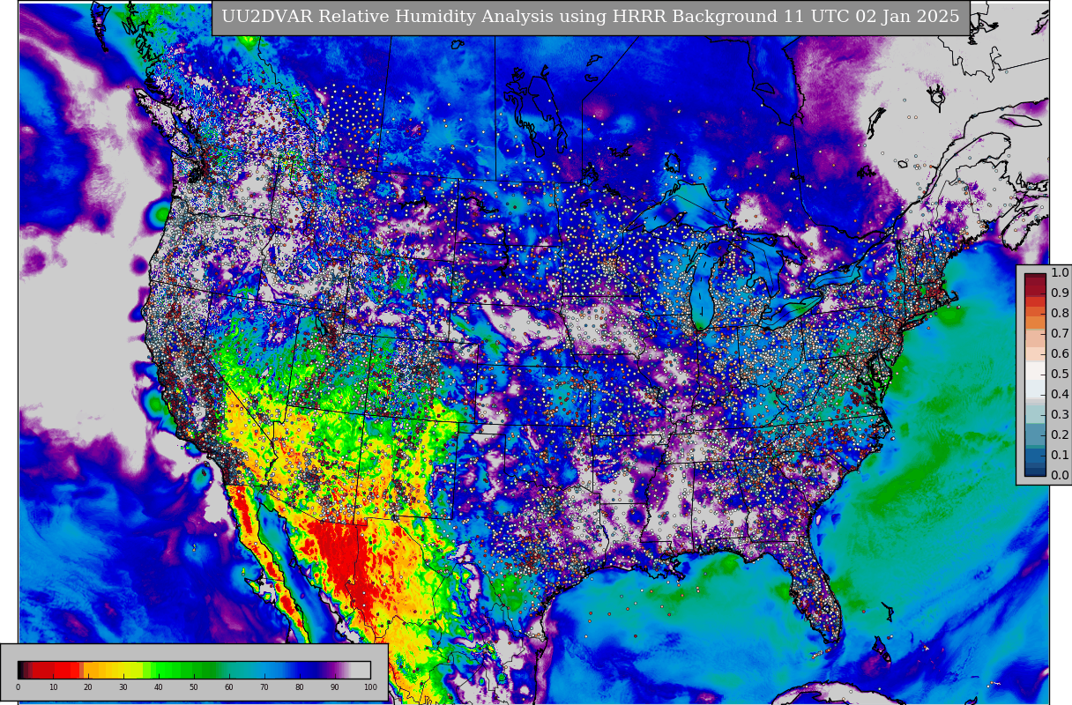Click the '0.2' label on the right colorbar

point(1060,435)
